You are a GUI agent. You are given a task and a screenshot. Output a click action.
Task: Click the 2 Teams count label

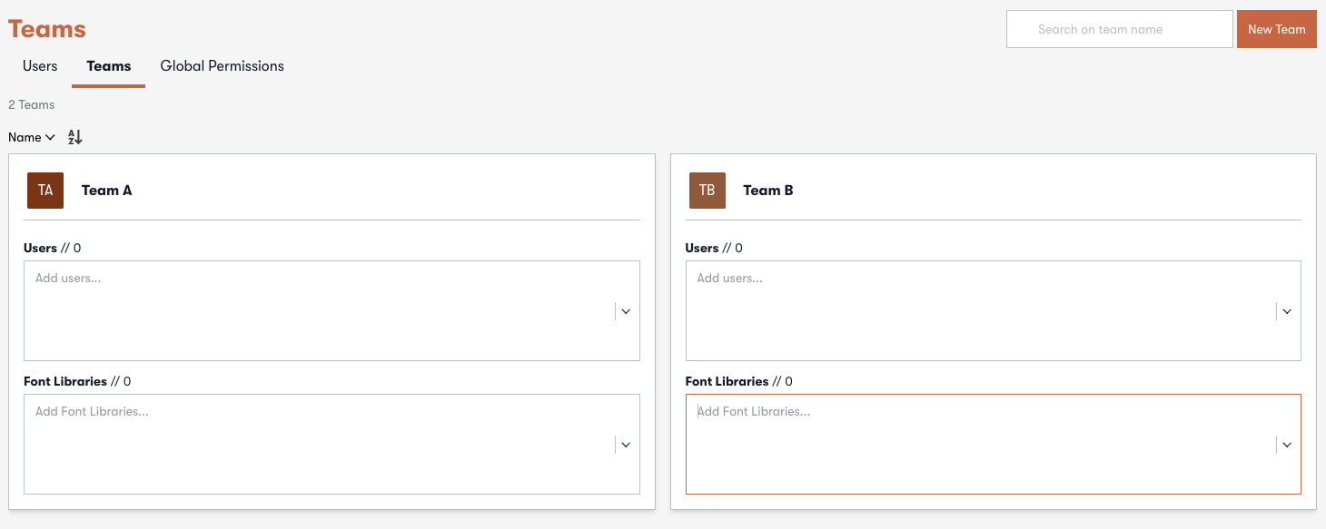(x=31, y=104)
